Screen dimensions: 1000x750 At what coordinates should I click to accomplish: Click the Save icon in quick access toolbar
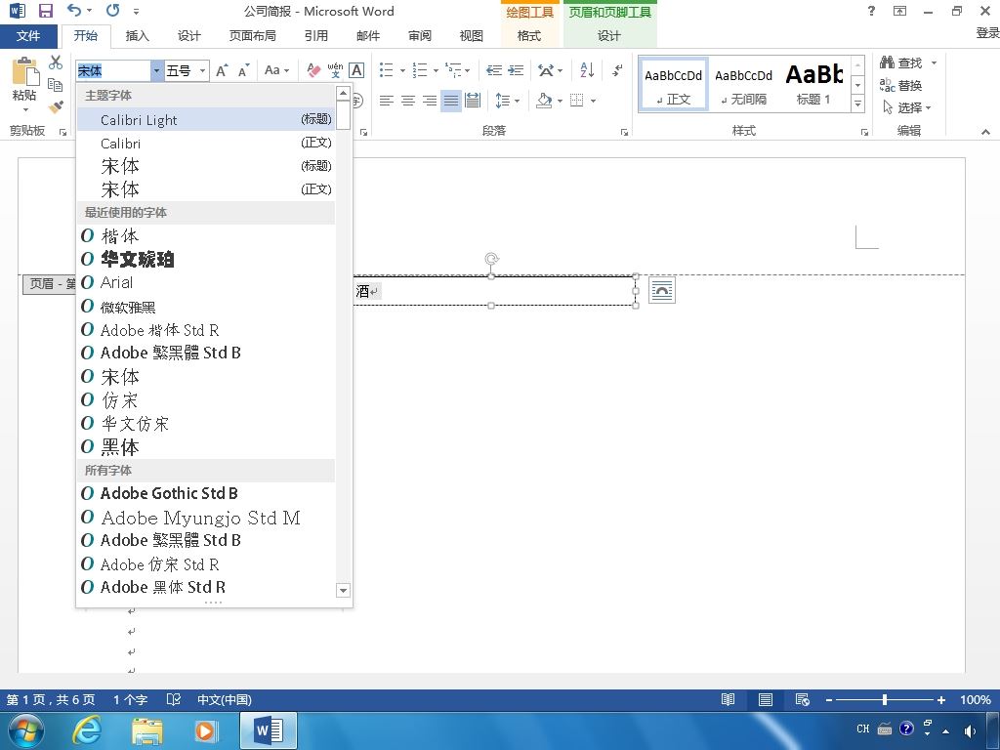coord(45,11)
